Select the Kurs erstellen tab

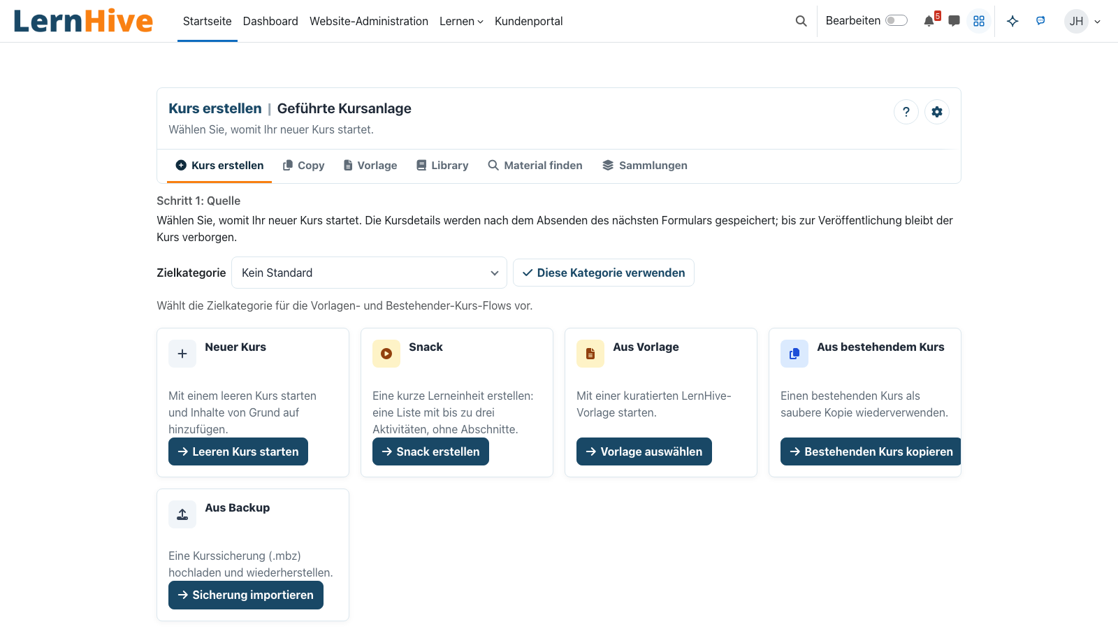(x=219, y=166)
